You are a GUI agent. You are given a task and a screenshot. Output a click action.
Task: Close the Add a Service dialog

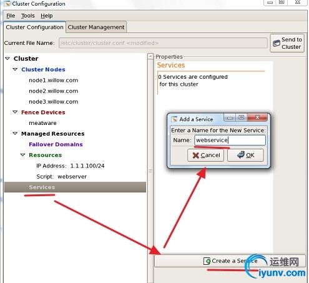coord(257,117)
